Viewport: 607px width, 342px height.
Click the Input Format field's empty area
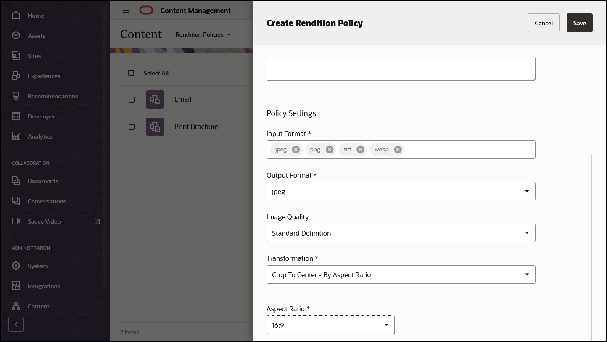coord(469,150)
